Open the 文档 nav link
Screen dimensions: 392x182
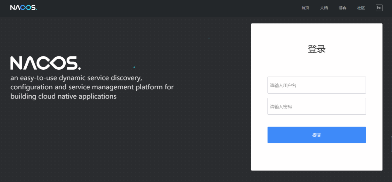click(324, 8)
